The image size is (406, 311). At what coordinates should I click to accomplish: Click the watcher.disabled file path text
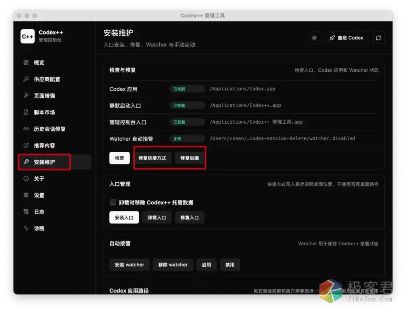point(282,138)
